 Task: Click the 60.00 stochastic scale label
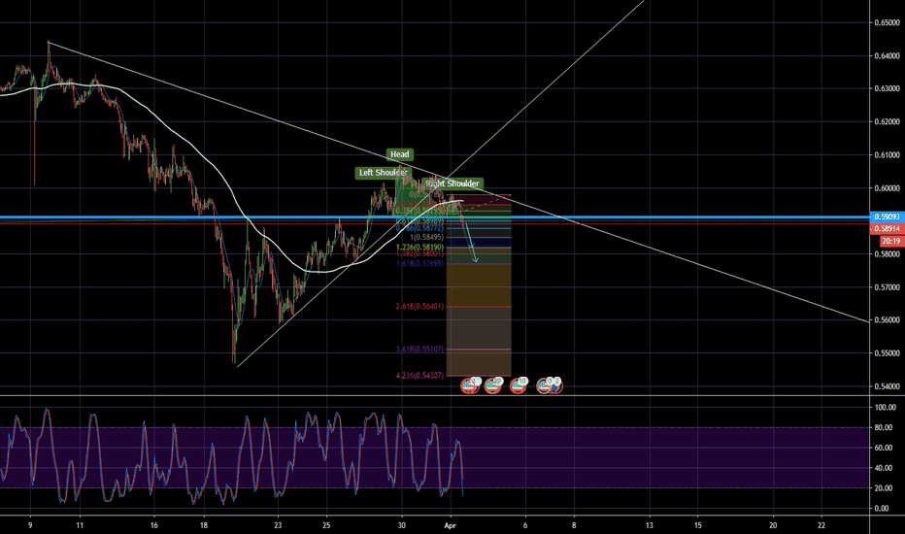click(885, 448)
